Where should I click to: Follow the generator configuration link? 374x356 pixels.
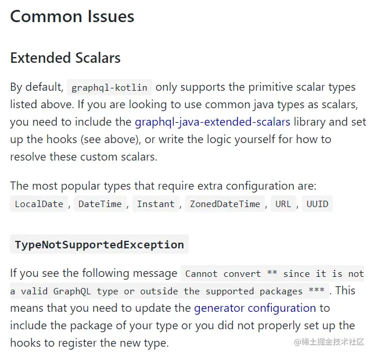coord(254,308)
